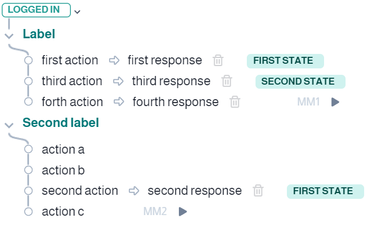Image resolution: width=392 pixels, height=229 pixels.
Task: Click the SECOND STATE tag
Action: point(300,82)
